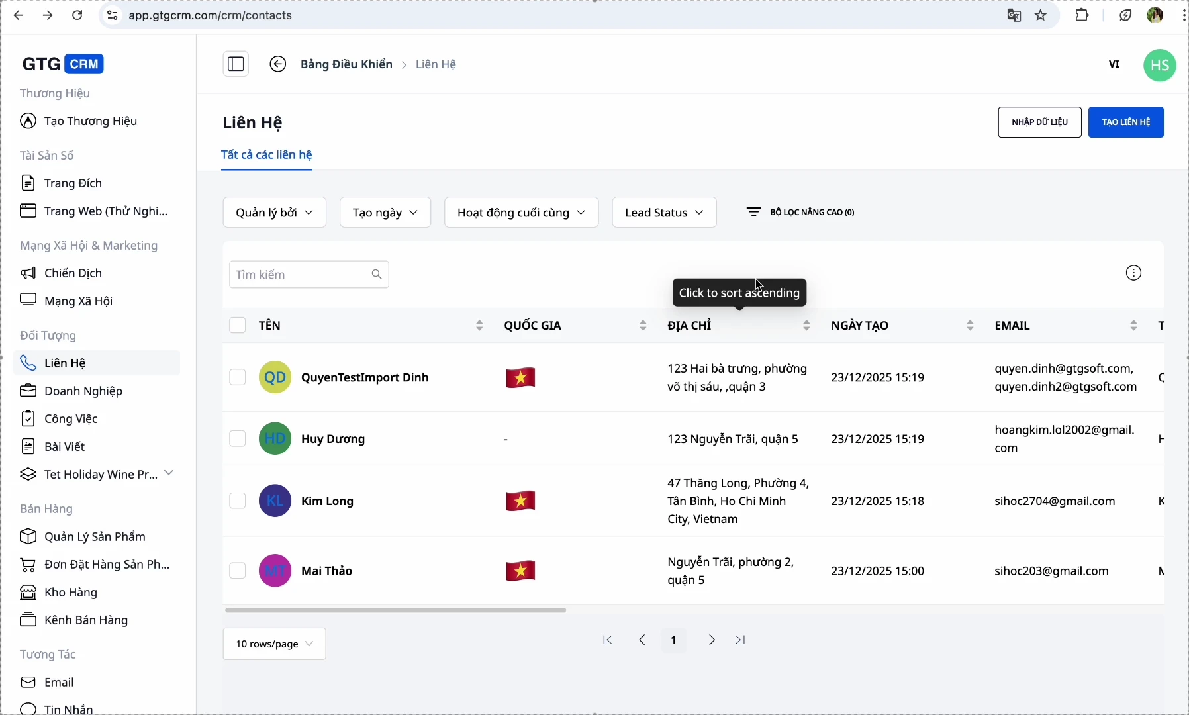Click the HS user avatar

pyautogui.click(x=1160, y=66)
